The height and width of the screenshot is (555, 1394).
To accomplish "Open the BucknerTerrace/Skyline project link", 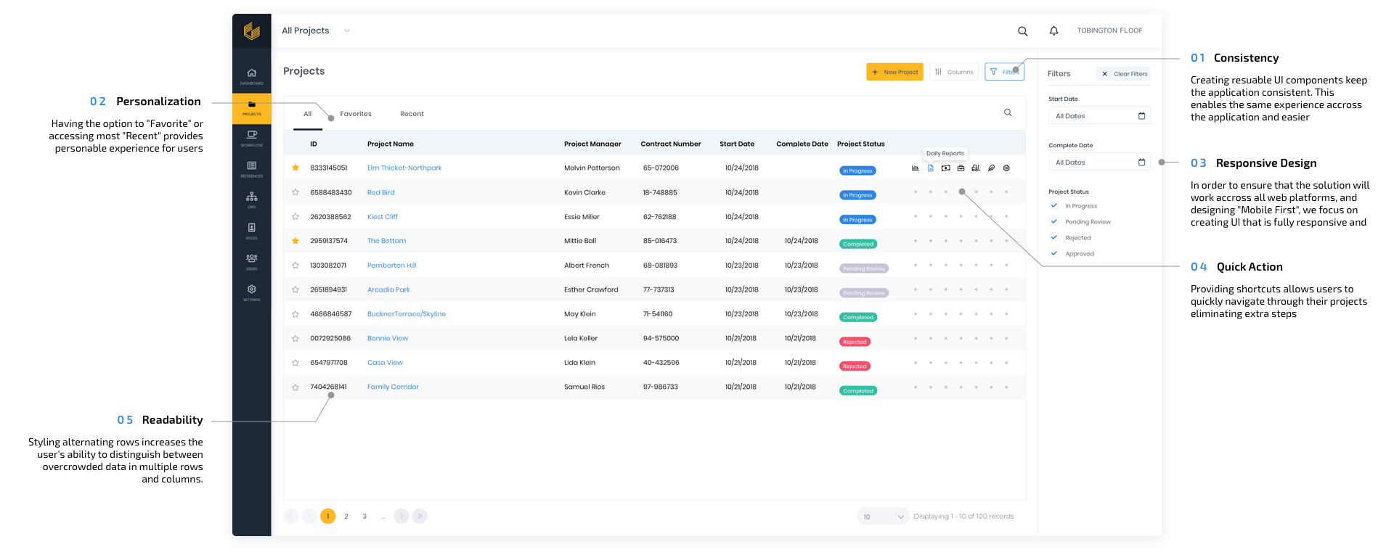I will pyautogui.click(x=407, y=314).
